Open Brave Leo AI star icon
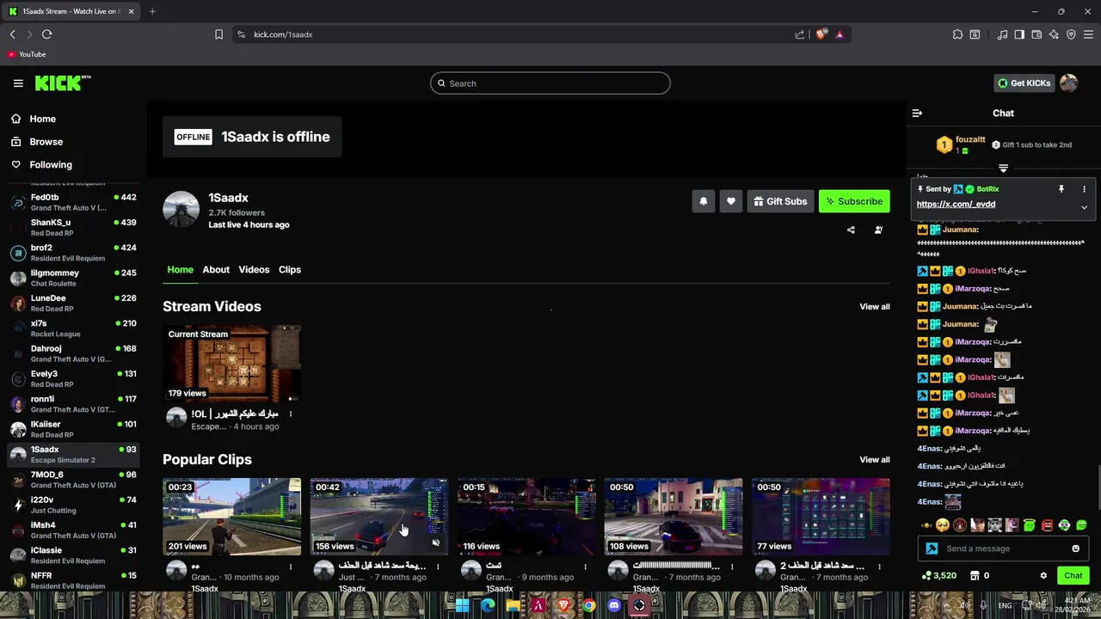 (1054, 34)
